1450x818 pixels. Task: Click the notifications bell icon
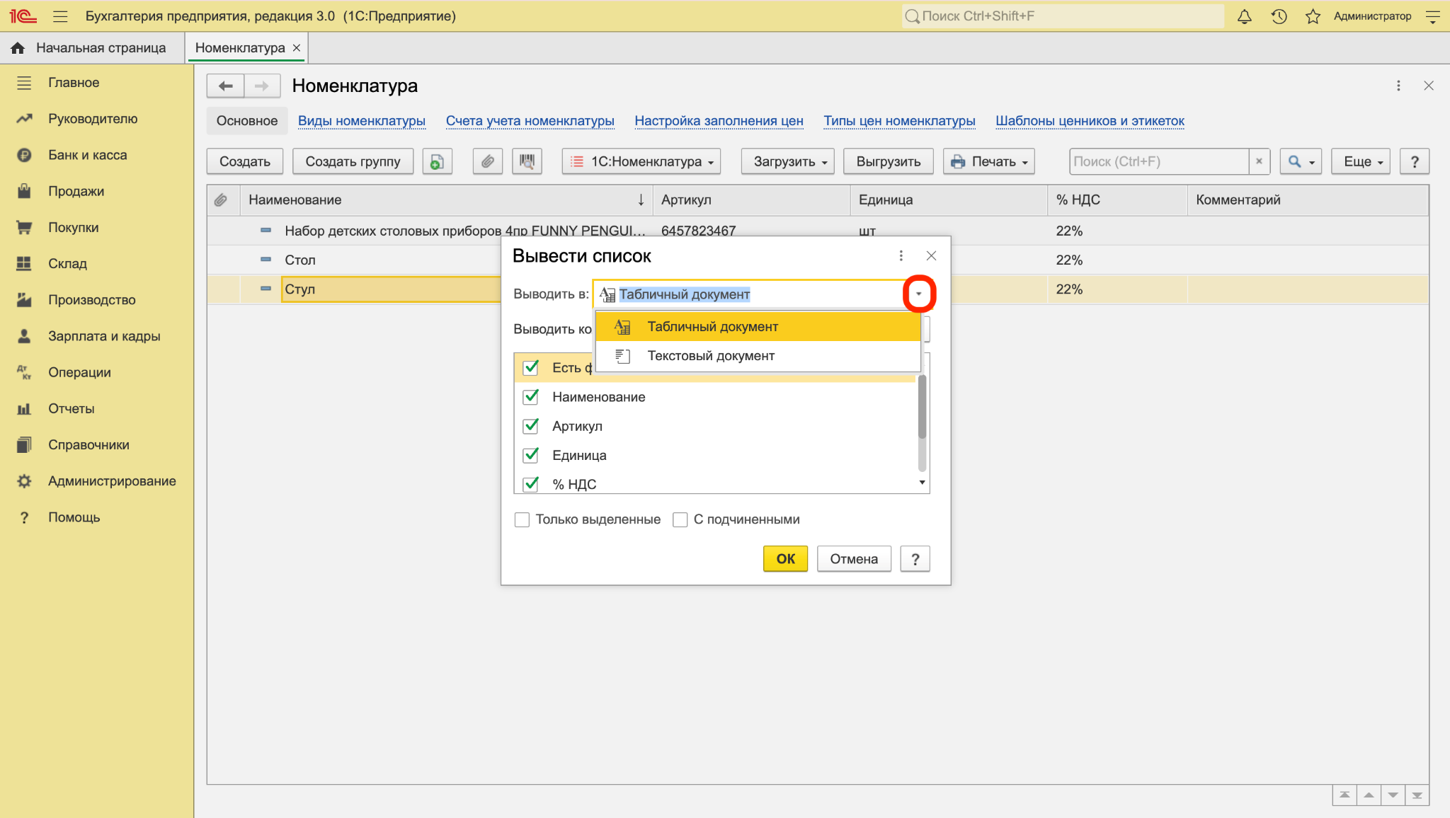pyautogui.click(x=1244, y=16)
